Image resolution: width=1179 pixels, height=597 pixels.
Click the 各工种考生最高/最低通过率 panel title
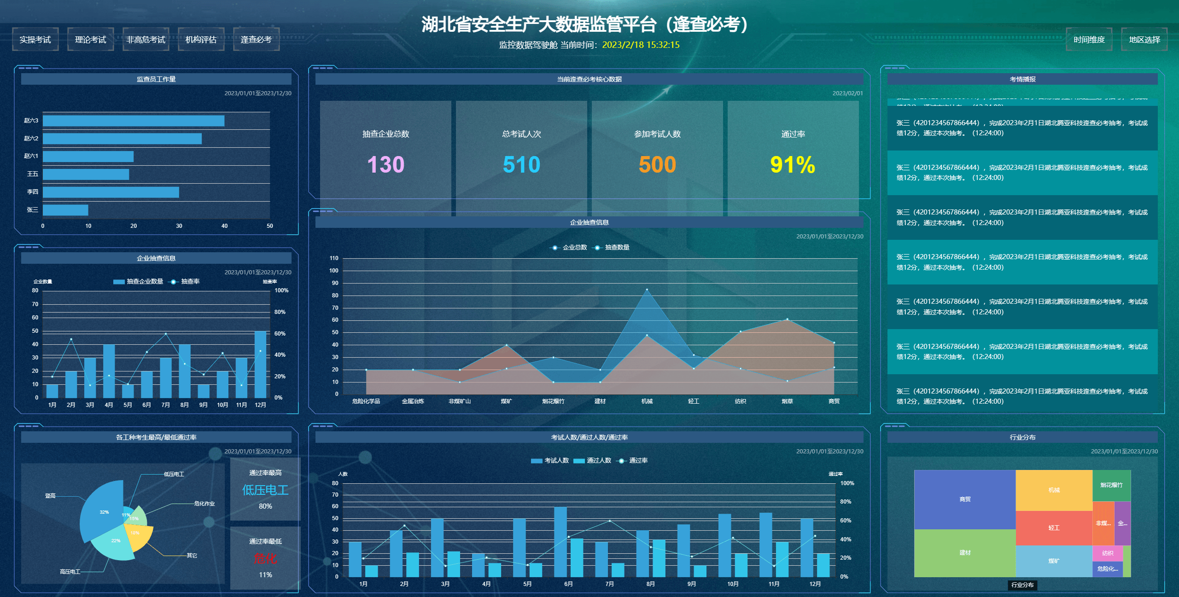tap(156, 437)
